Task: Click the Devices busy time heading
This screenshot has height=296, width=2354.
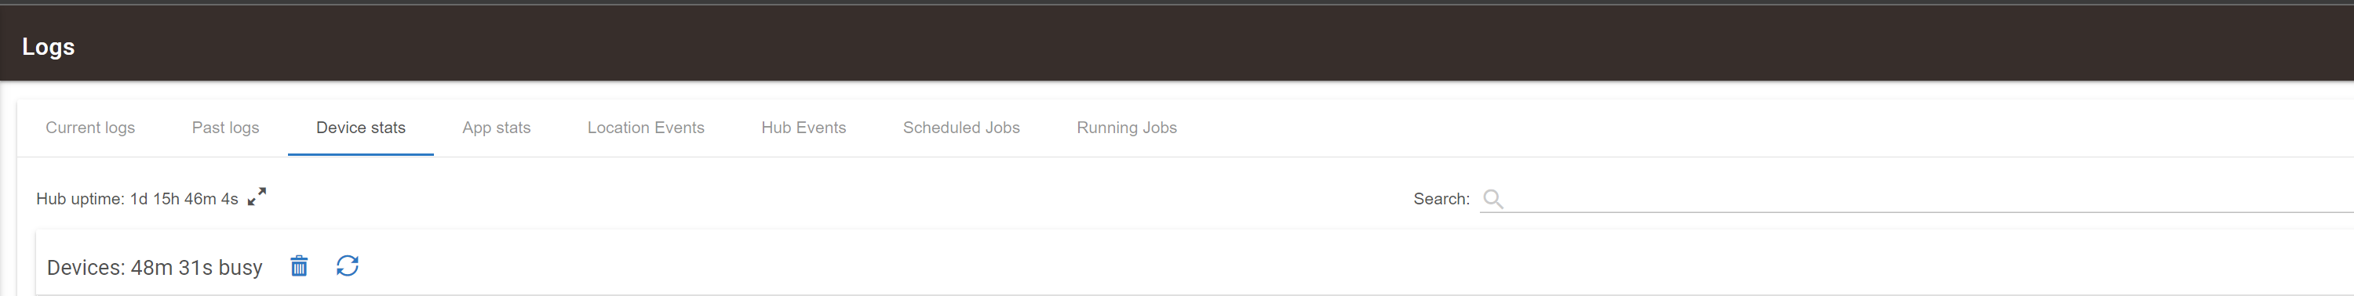Action: pos(155,267)
